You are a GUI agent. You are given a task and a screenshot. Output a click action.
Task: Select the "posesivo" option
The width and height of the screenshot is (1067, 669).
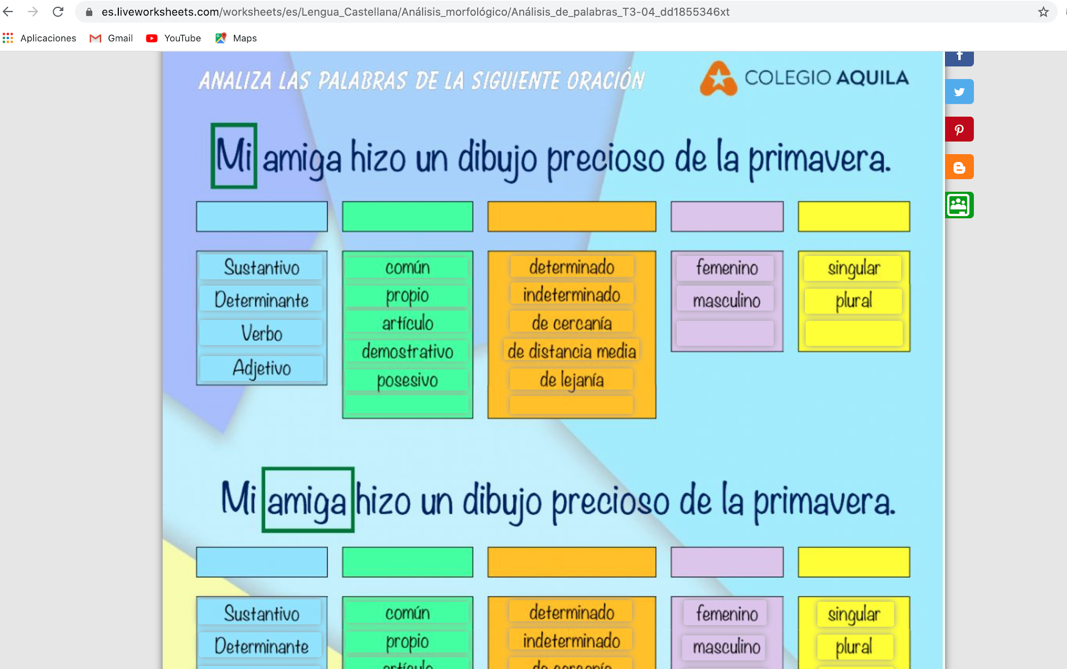click(407, 380)
